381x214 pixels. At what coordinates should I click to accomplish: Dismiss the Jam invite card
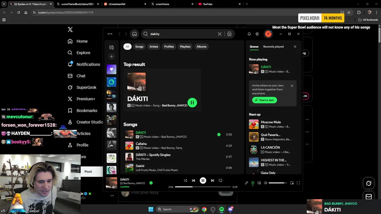[292, 86]
